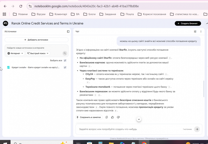Click the source search magnifier button
Viewport: 208px width, 144px height.
pos(65,53)
